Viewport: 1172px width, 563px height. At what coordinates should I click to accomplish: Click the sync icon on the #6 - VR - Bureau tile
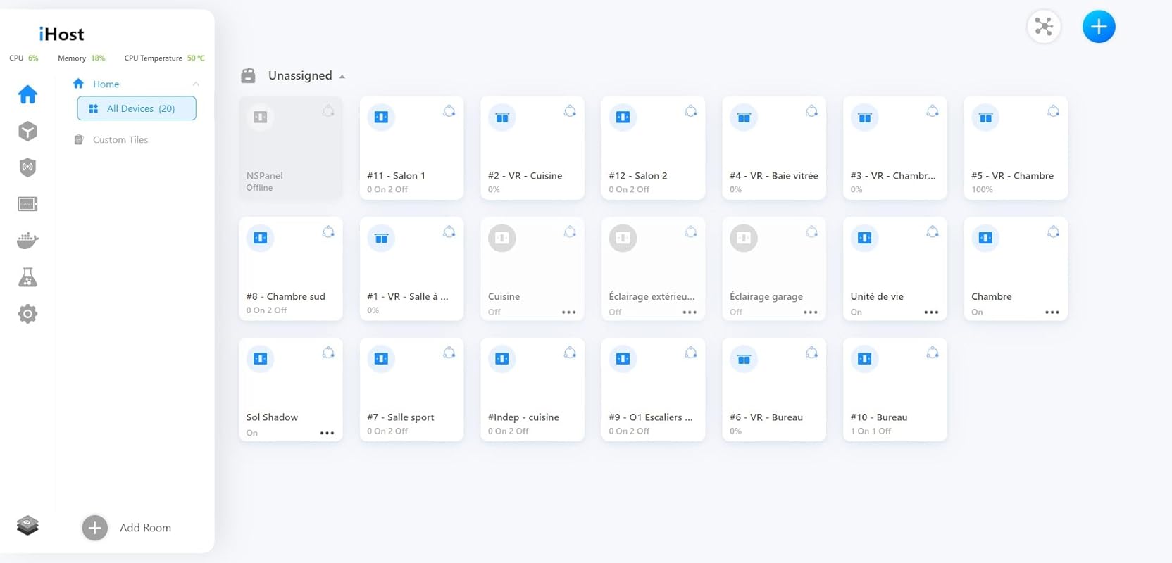(x=811, y=353)
